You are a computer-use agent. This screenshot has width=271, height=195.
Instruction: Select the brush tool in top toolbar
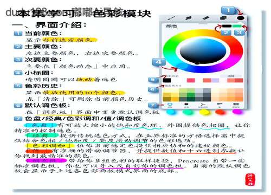(x=171, y=18)
